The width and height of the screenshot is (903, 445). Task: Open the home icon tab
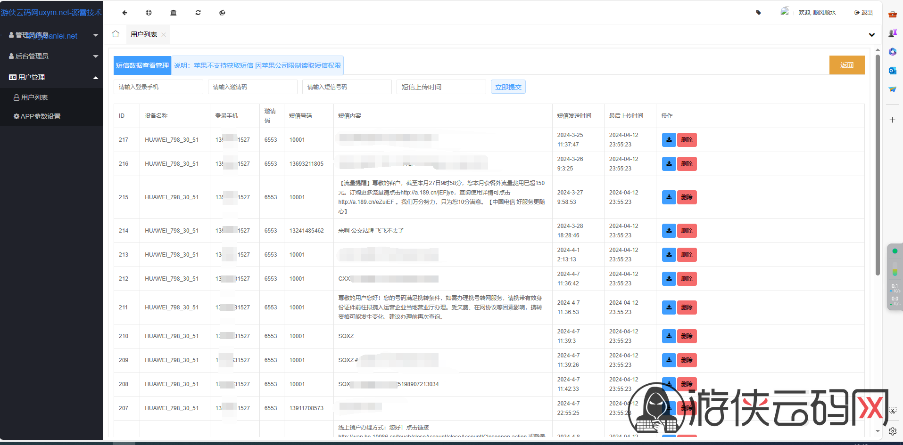[x=116, y=34]
